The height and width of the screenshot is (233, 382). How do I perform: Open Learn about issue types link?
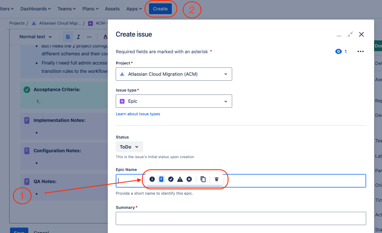138,114
